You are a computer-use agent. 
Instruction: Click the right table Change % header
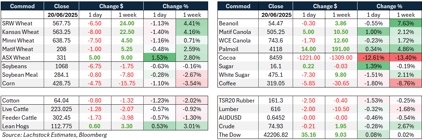[x=390, y=6]
